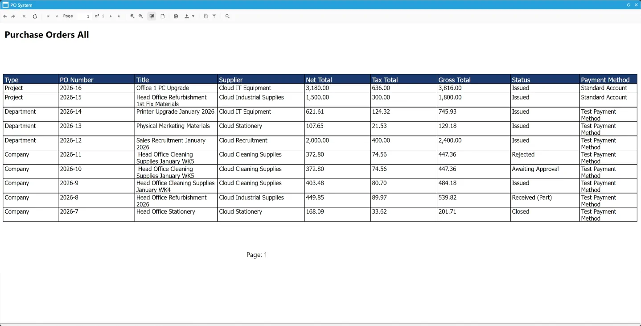Click the Payment Method column header

click(608, 79)
